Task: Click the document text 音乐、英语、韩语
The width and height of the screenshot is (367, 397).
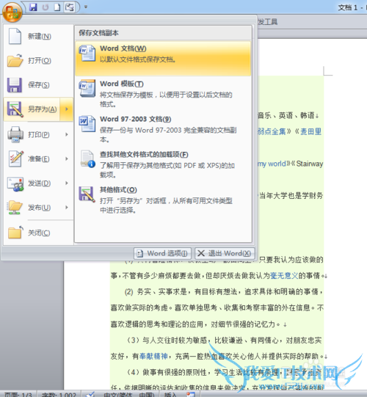Action: tap(286, 115)
